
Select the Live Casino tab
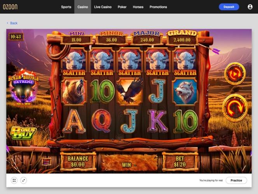click(103, 7)
